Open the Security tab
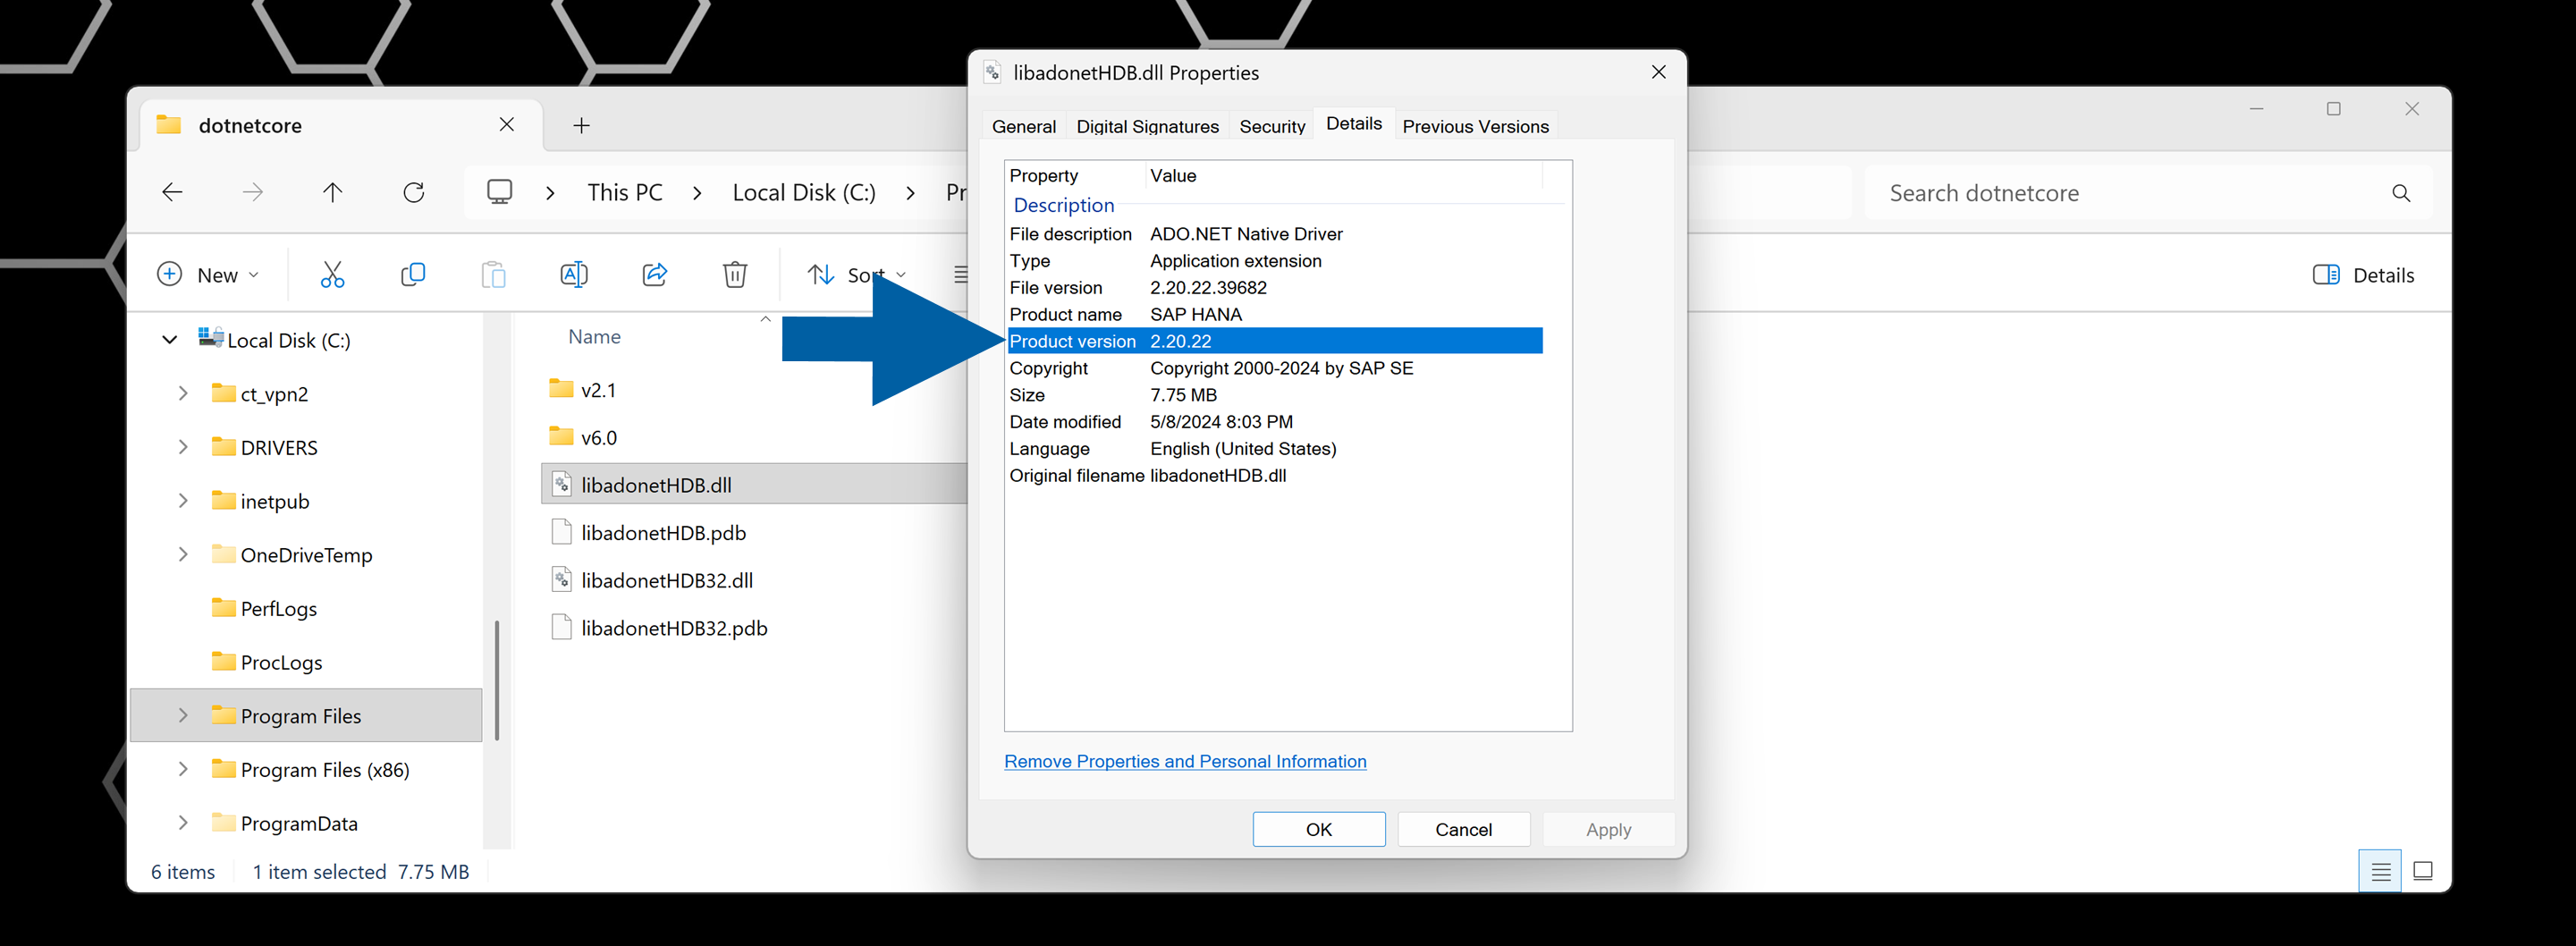The image size is (2576, 946). [1272, 127]
